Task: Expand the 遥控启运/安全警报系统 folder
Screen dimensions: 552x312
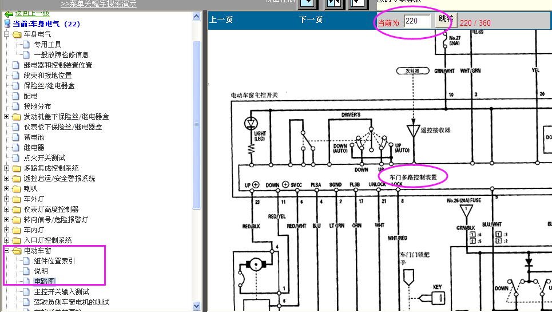Action: pos(6,179)
